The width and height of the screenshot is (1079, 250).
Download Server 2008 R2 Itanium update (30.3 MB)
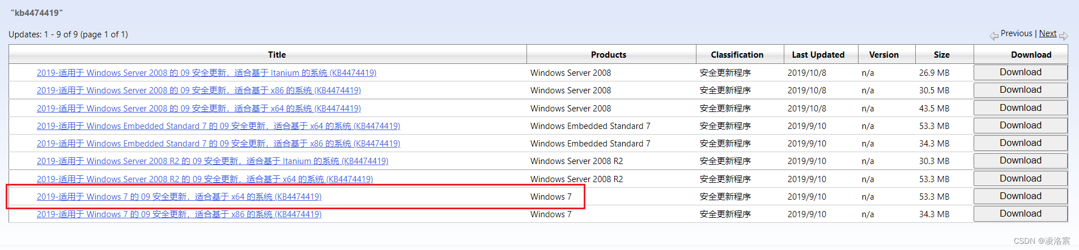click(x=1021, y=161)
